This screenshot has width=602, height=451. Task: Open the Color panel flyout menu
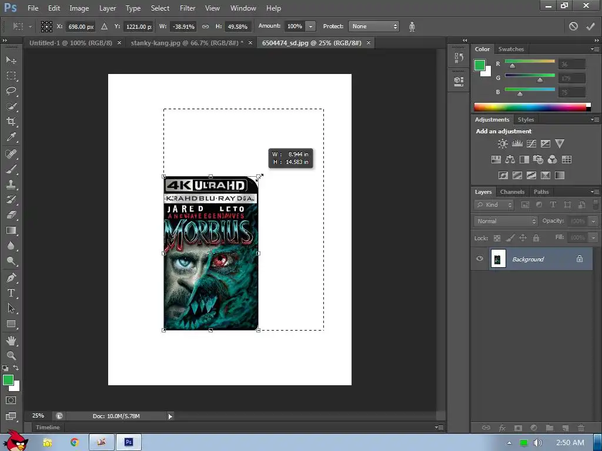595,49
